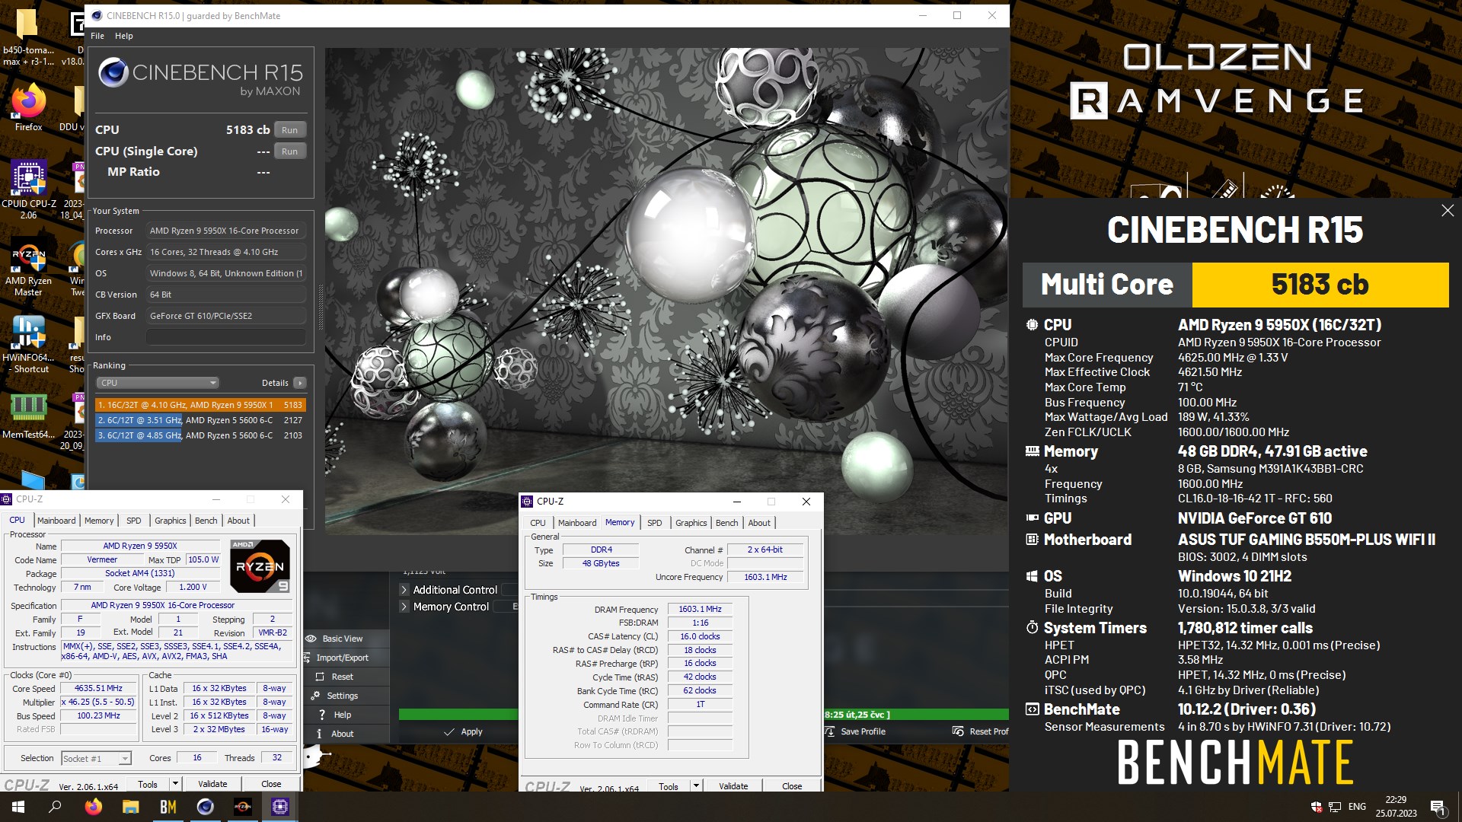
Task: Open Settings in the Ryzen Master sidebar
Action: [x=342, y=696]
